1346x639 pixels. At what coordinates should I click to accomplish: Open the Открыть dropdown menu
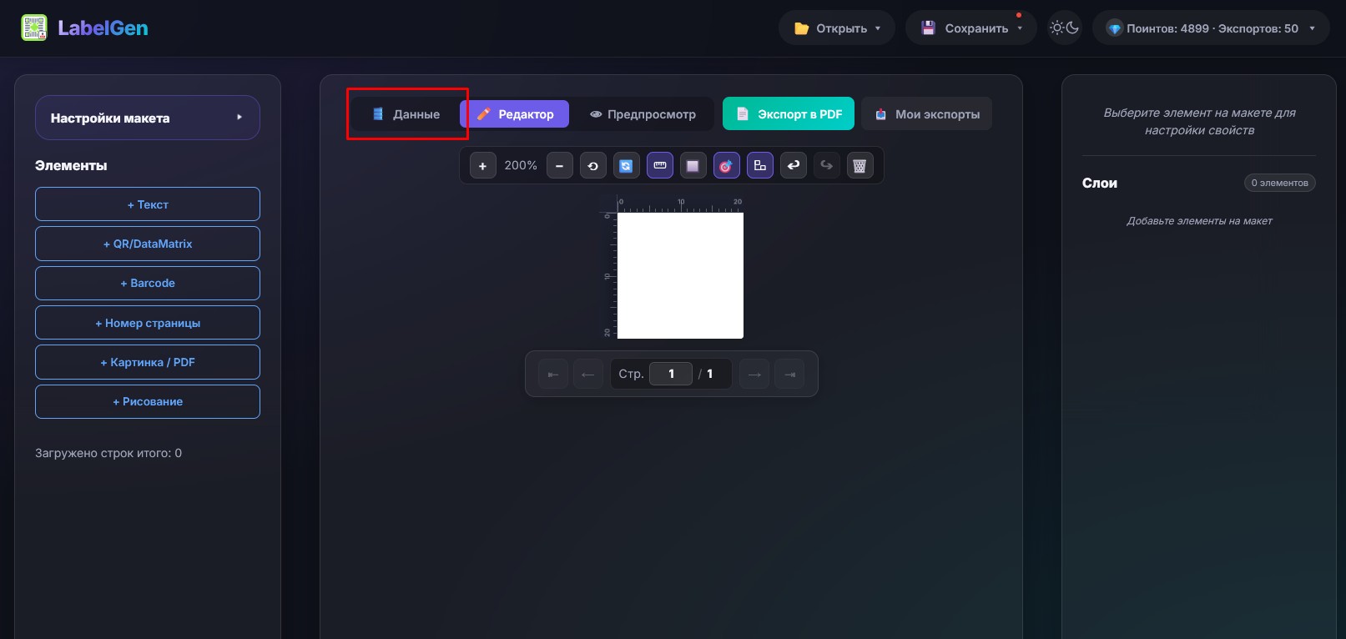[x=837, y=28]
